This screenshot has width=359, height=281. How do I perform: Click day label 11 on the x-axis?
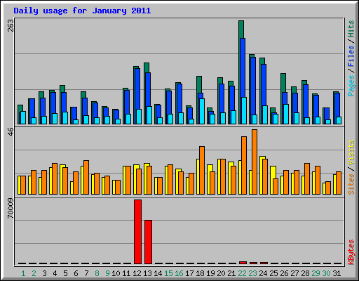(x=126, y=273)
